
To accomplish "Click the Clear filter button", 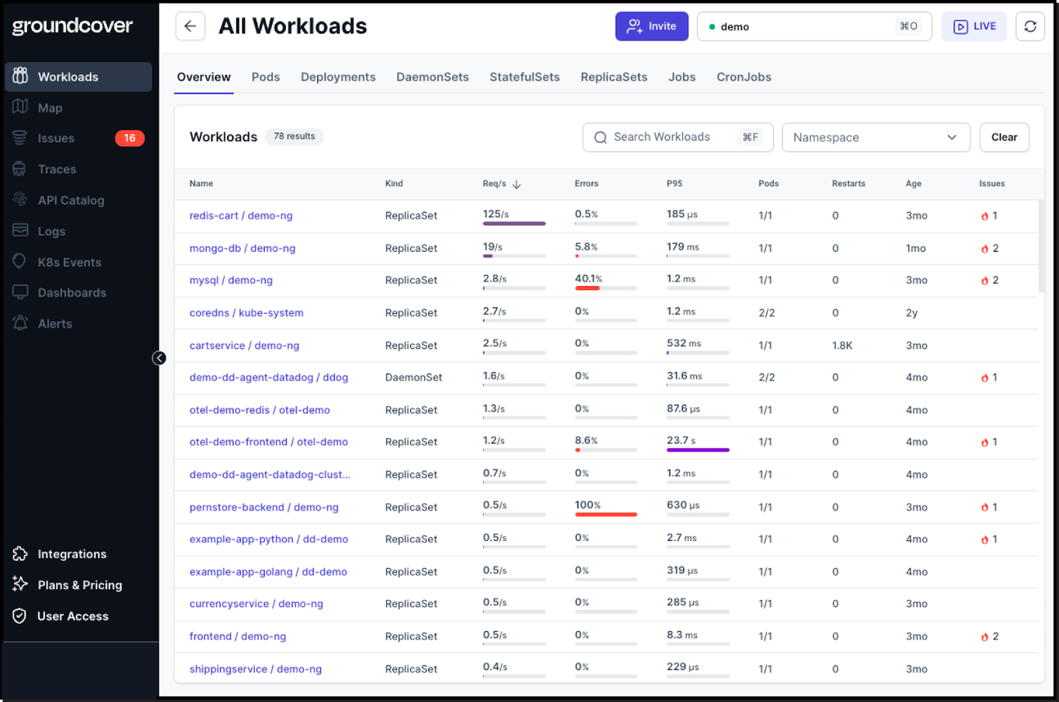I will coord(1004,137).
